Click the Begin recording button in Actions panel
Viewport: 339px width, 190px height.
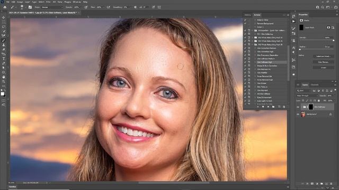[263, 107]
